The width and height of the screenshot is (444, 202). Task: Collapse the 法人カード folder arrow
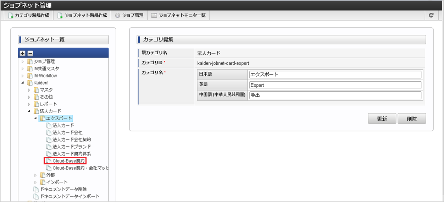point(29,111)
